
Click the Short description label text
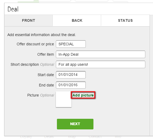(25, 64)
